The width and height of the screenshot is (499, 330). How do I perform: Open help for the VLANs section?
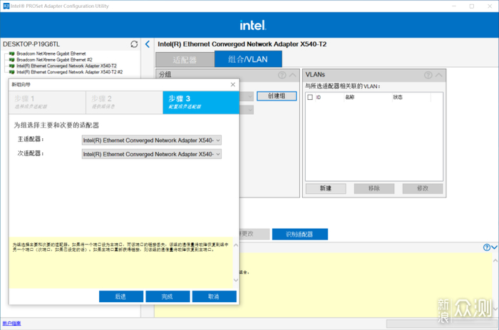(x=428, y=75)
